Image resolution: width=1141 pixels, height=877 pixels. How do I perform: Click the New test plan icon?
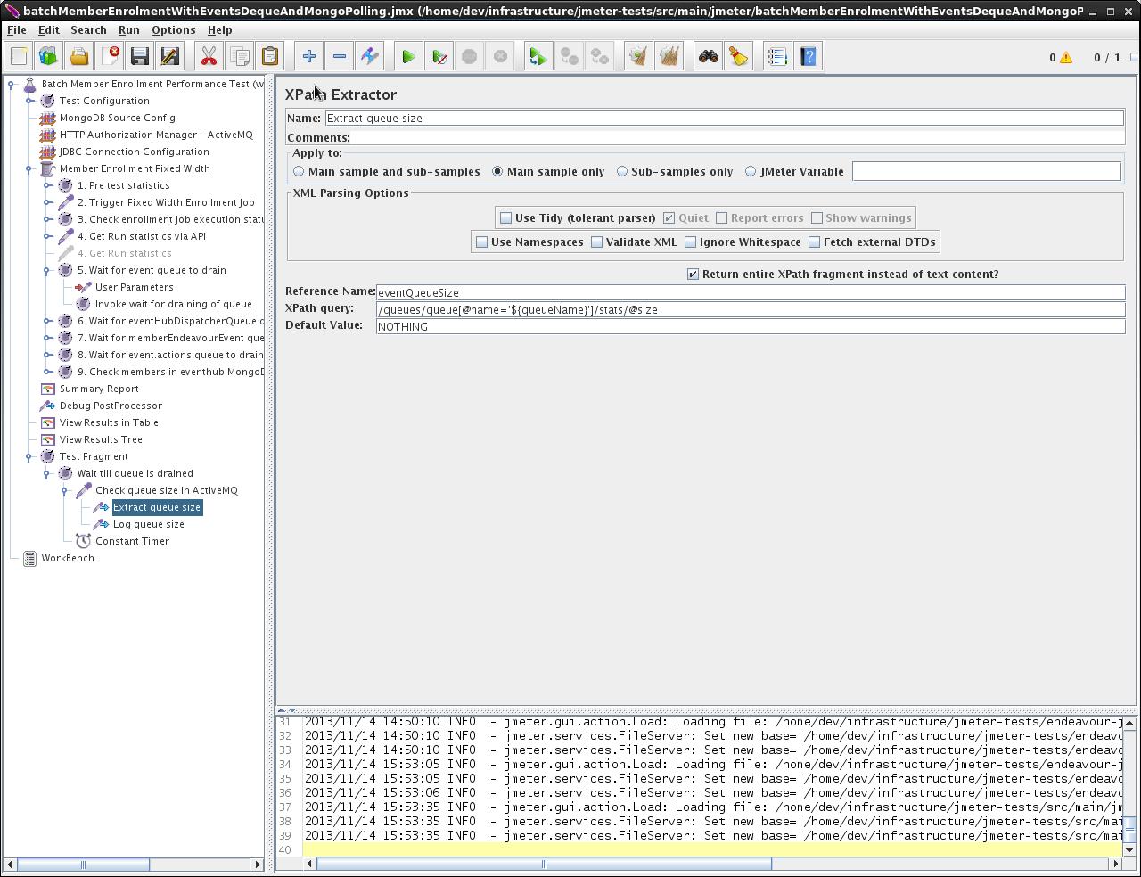pyautogui.click(x=19, y=57)
